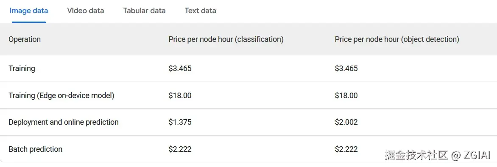Select the Tabular data tab
Viewport: 497px width, 167px height.
click(x=144, y=11)
